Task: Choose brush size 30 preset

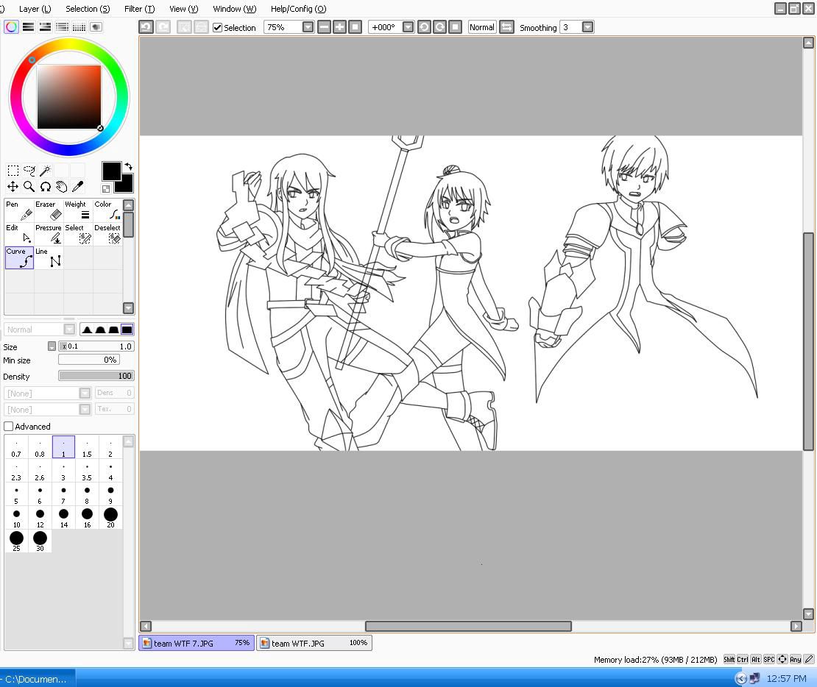Action: pyautogui.click(x=40, y=541)
